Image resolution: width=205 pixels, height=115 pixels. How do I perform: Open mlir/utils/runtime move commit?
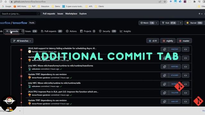pos(54,83)
